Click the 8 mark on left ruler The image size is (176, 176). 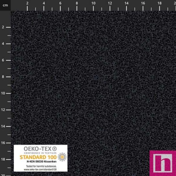coord(3,77)
